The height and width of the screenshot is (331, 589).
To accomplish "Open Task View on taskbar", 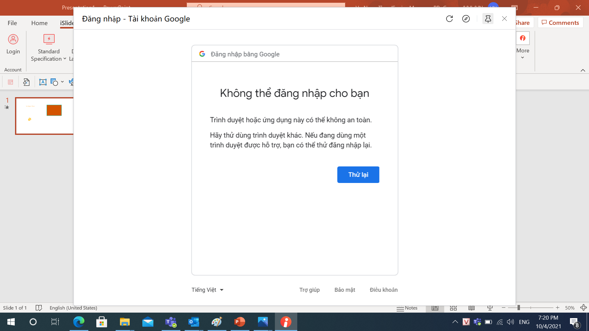I will point(55,322).
